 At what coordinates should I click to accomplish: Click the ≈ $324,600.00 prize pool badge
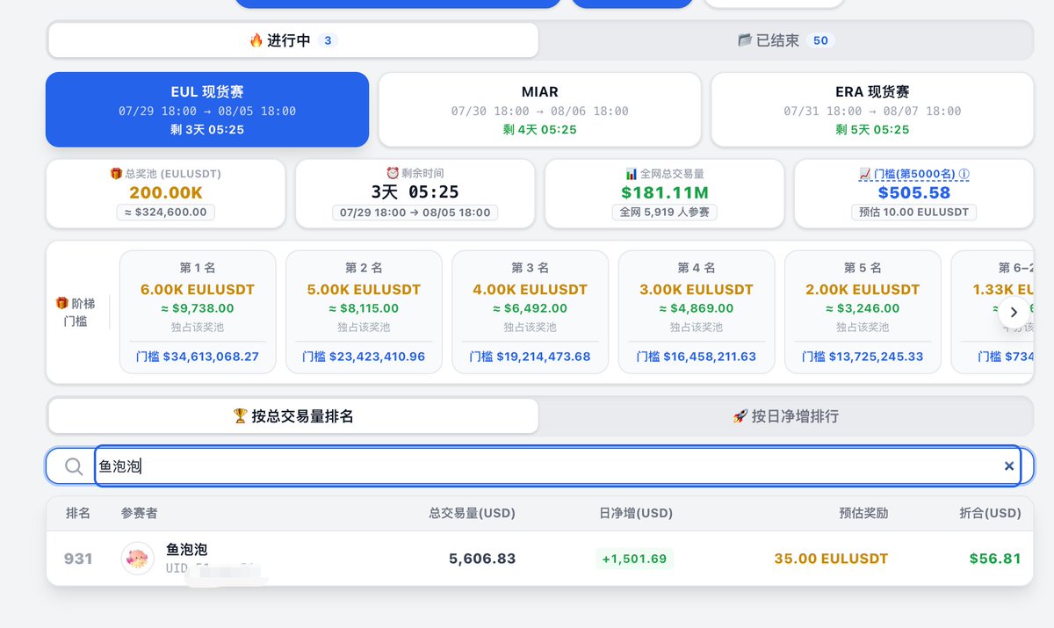click(166, 212)
